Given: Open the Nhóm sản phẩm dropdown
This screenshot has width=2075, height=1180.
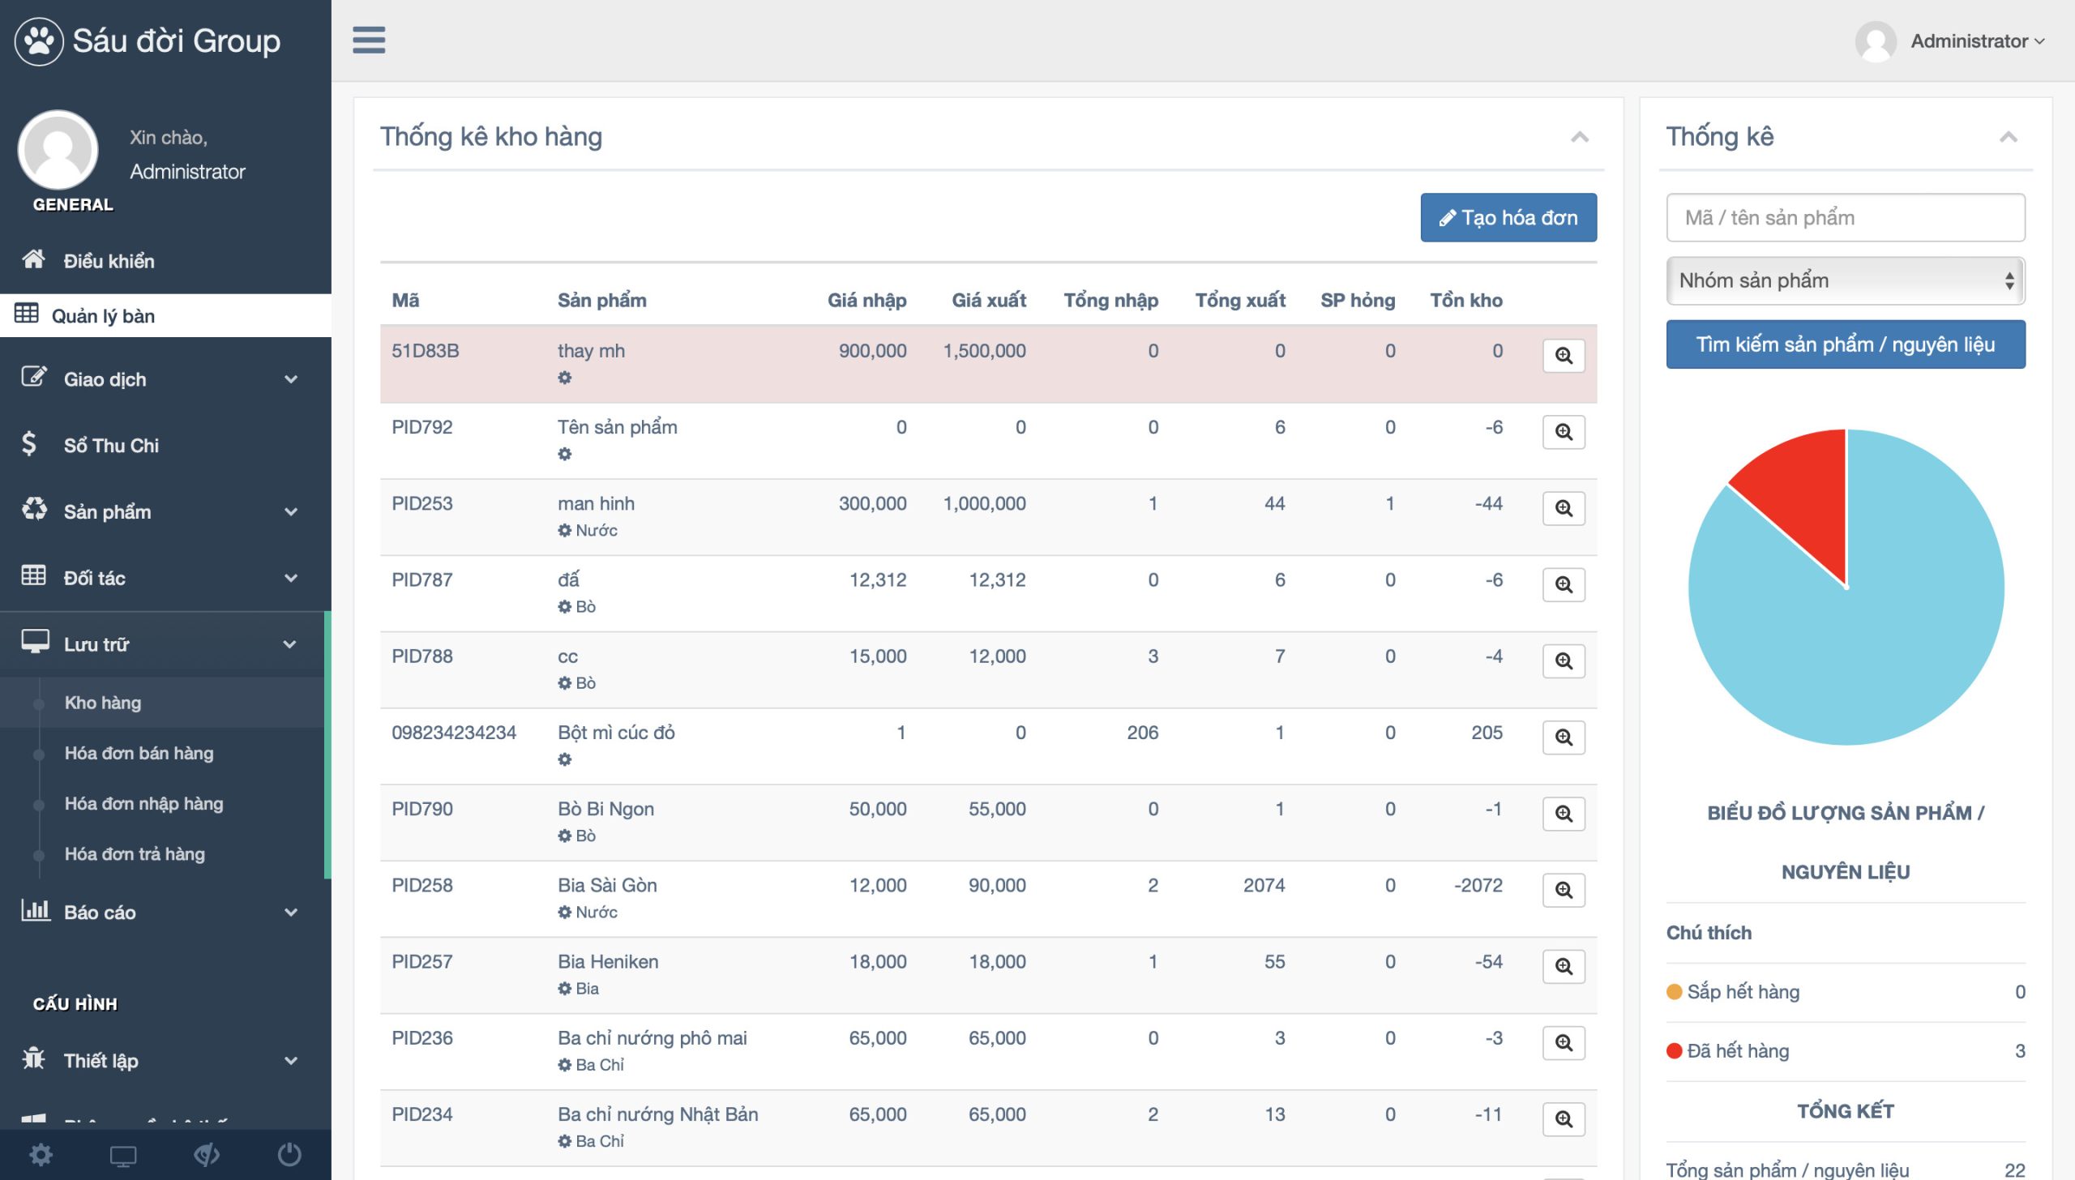Looking at the screenshot, I should [x=1845, y=280].
